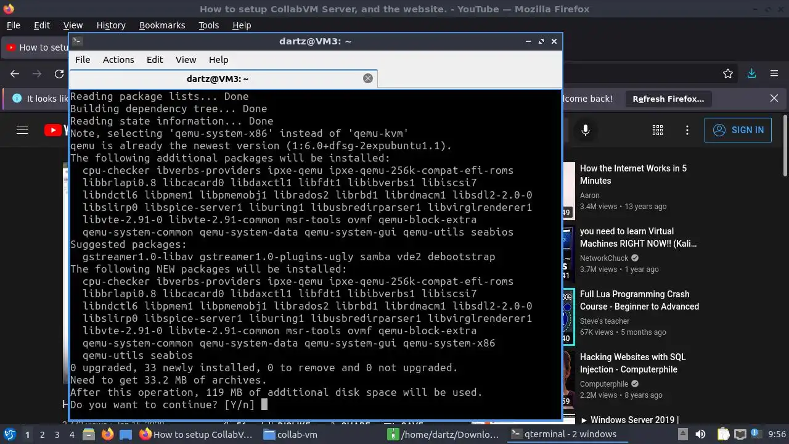Open the collab-vm folder taskbar entry
The height and width of the screenshot is (444, 789).
click(291, 434)
